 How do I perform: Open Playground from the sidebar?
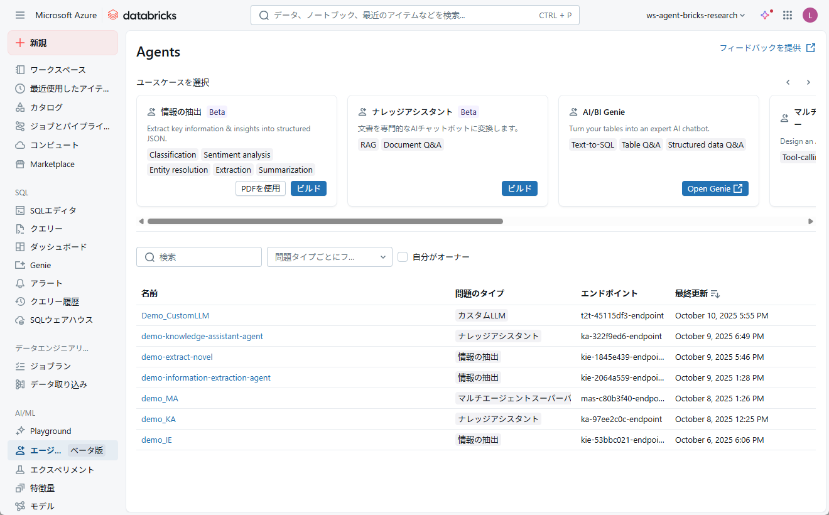50,431
